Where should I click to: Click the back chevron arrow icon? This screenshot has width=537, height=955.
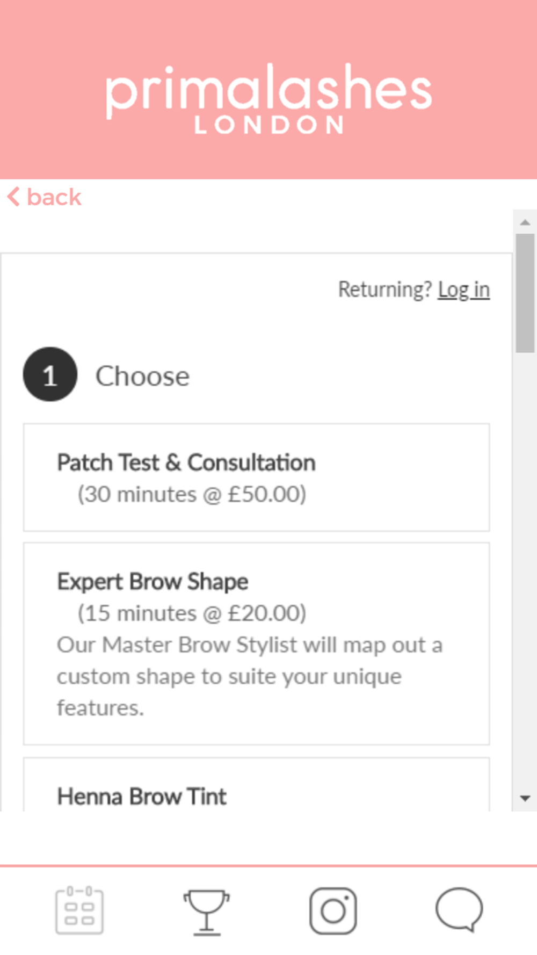(x=13, y=197)
